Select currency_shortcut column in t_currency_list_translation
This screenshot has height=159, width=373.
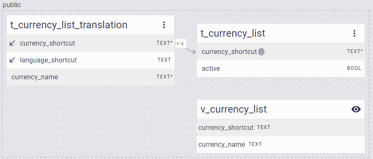coord(91,43)
